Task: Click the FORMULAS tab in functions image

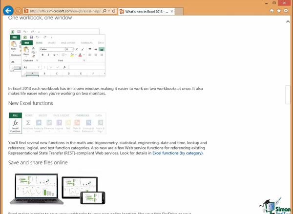Action: click(82, 116)
